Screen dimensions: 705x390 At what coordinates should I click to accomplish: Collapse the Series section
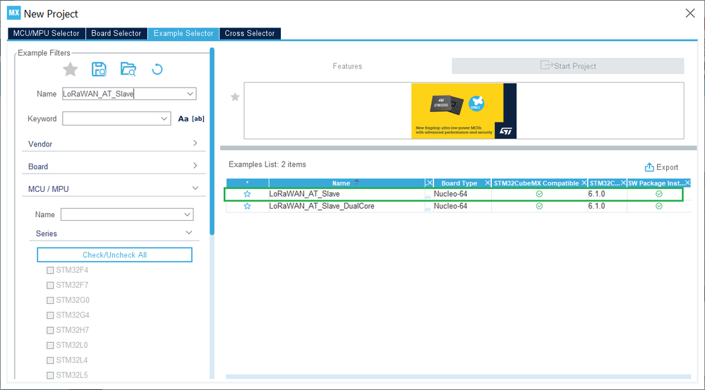[189, 232]
